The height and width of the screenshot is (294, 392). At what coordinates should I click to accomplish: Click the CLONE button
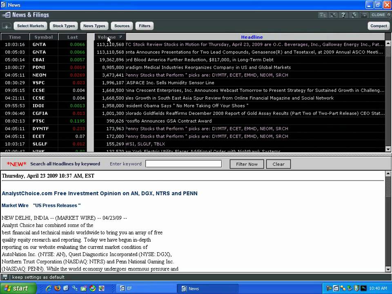pyautogui.click(x=381, y=15)
